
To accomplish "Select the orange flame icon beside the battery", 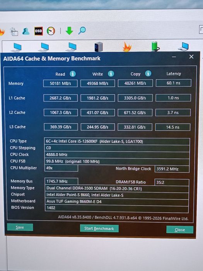I will 127,47.
